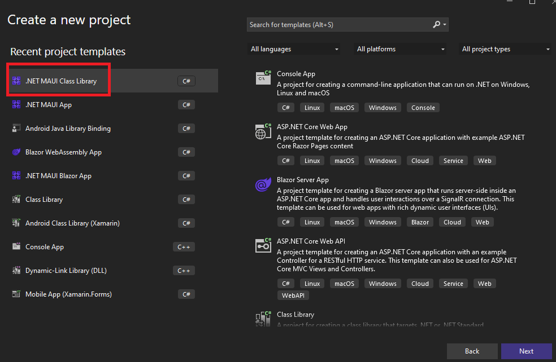Click the ASP.NET Core Web API icon
The height and width of the screenshot is (362, 556).
pos(263,245)
